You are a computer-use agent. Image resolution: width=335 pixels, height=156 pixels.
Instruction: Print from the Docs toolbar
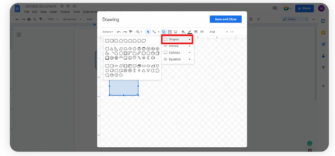29,19
